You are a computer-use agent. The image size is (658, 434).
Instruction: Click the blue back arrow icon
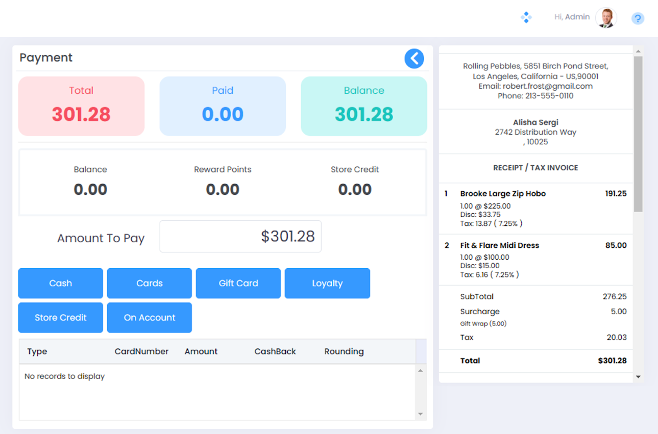pos(414,59)
